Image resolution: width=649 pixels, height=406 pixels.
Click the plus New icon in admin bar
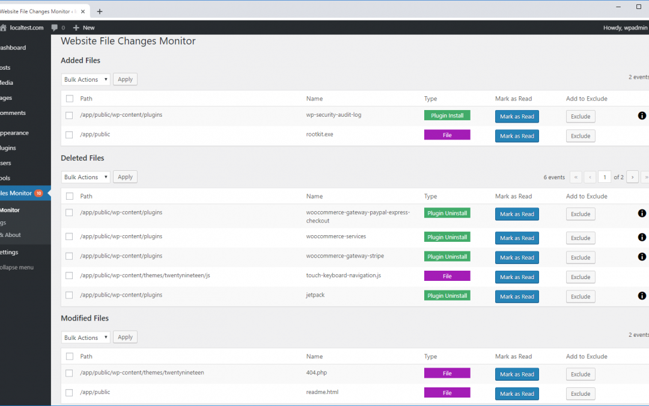click(x=76, y=28)
